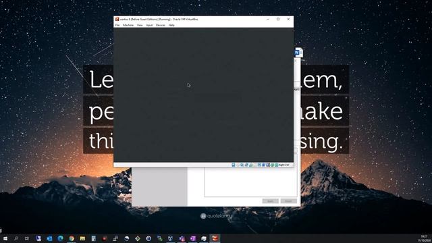
Task: Click the hard disk activity status icon
Action: [x=234, y=165]
